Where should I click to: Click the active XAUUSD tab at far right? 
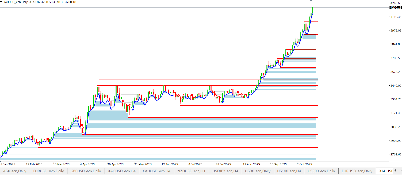click(386, 171)
